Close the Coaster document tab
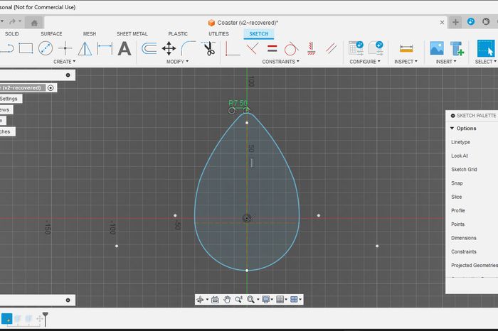 coord(442,23)
